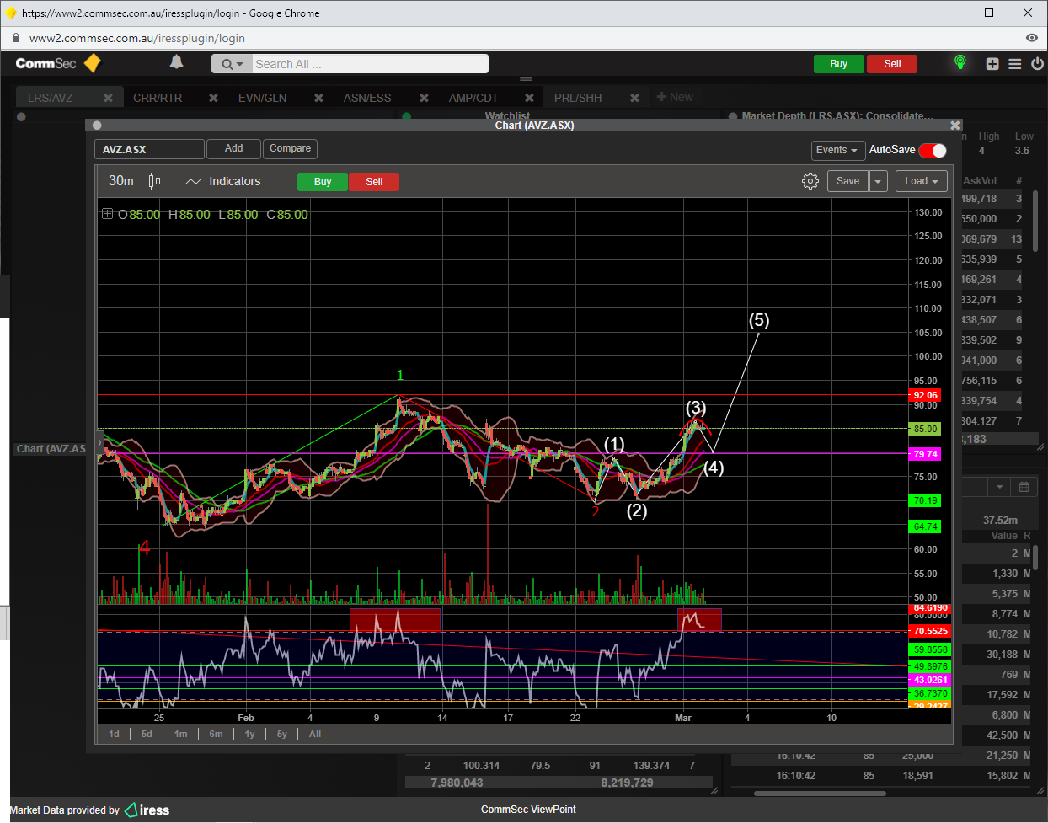Screen dimensions: 1048x823
Task: Edit the AVZ.ASX symbol field
Action: point(149,149)
